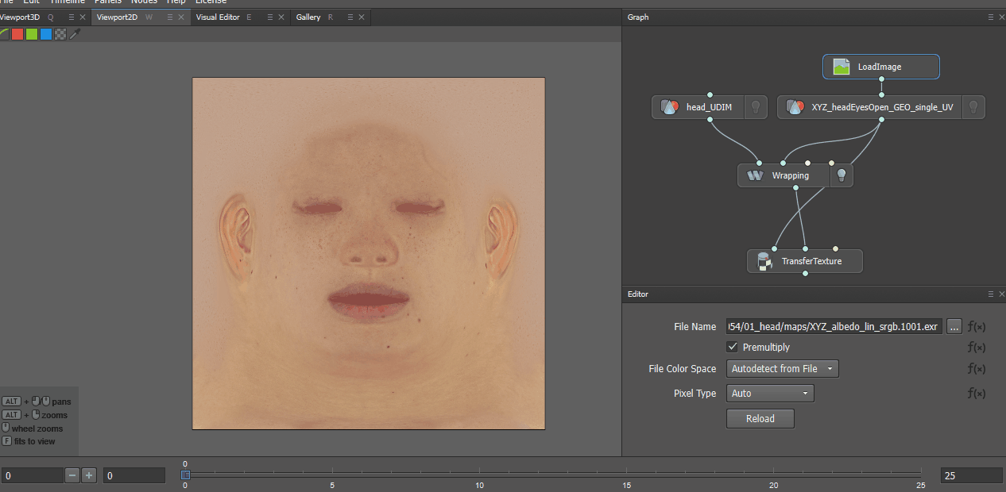Open the File Color Space dropdown
This screenshot has width=1006, height=492.
tap(782, 369)
